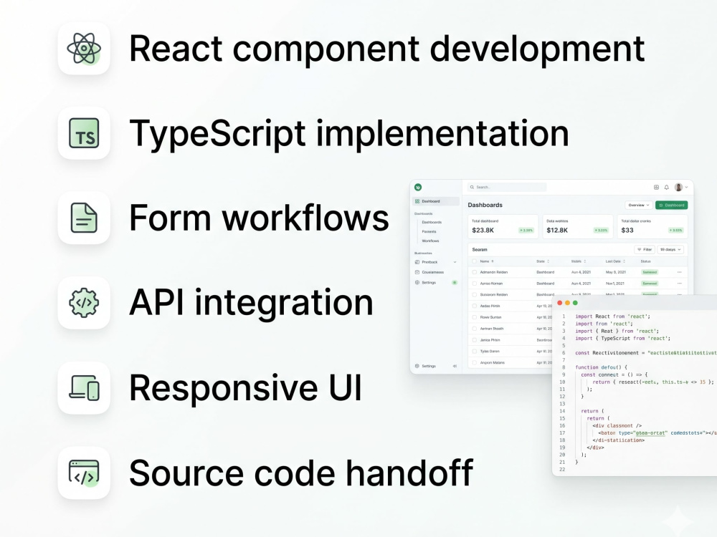Click the Responsive UI devices icon
The width and height of the screenshot is (717, 537).
point(84,387)
